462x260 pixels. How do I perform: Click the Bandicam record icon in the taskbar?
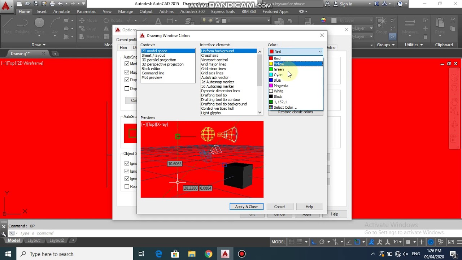(242, 254)
